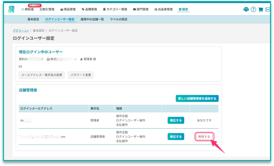Open the shopping cart icon

(x=261, y=9)
